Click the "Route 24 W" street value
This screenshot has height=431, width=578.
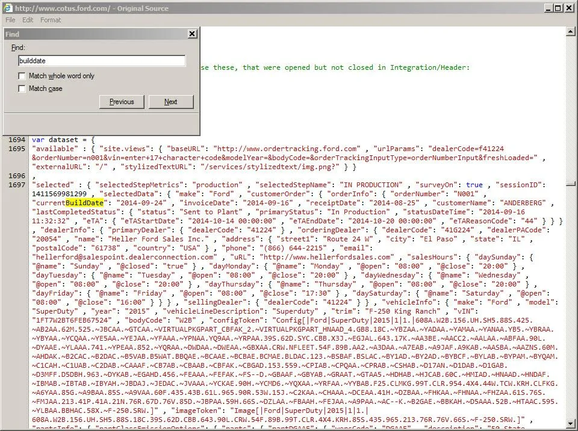click(349, 239)
